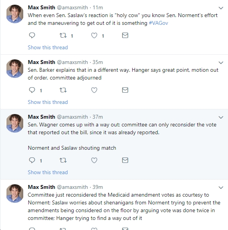
Task: Send 11m tweet via direct message icon
Action: tap(125, 35)
